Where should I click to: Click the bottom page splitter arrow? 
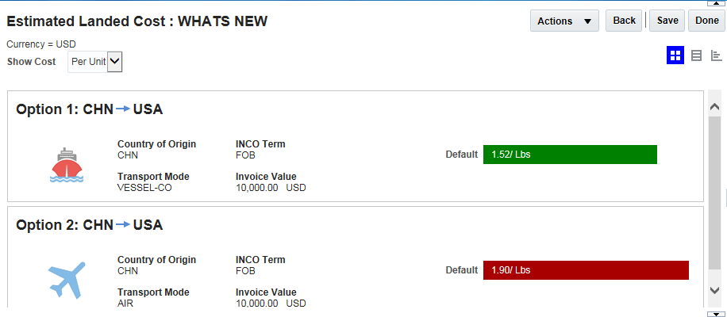[712, 314]
